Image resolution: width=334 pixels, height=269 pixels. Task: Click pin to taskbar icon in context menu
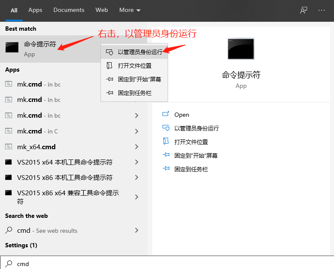coord(109,93)
